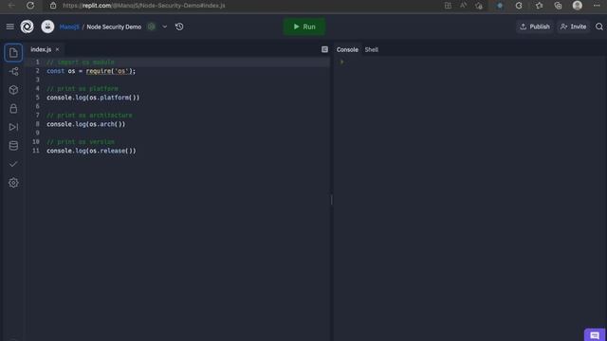
Task: Open browser collections icon
Action: click(x=558, y=6)
